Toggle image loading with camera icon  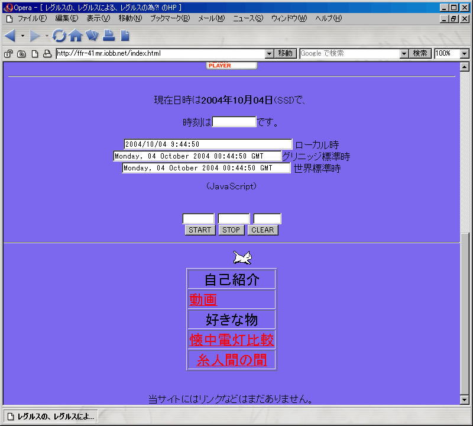click(x=21, y=54)
